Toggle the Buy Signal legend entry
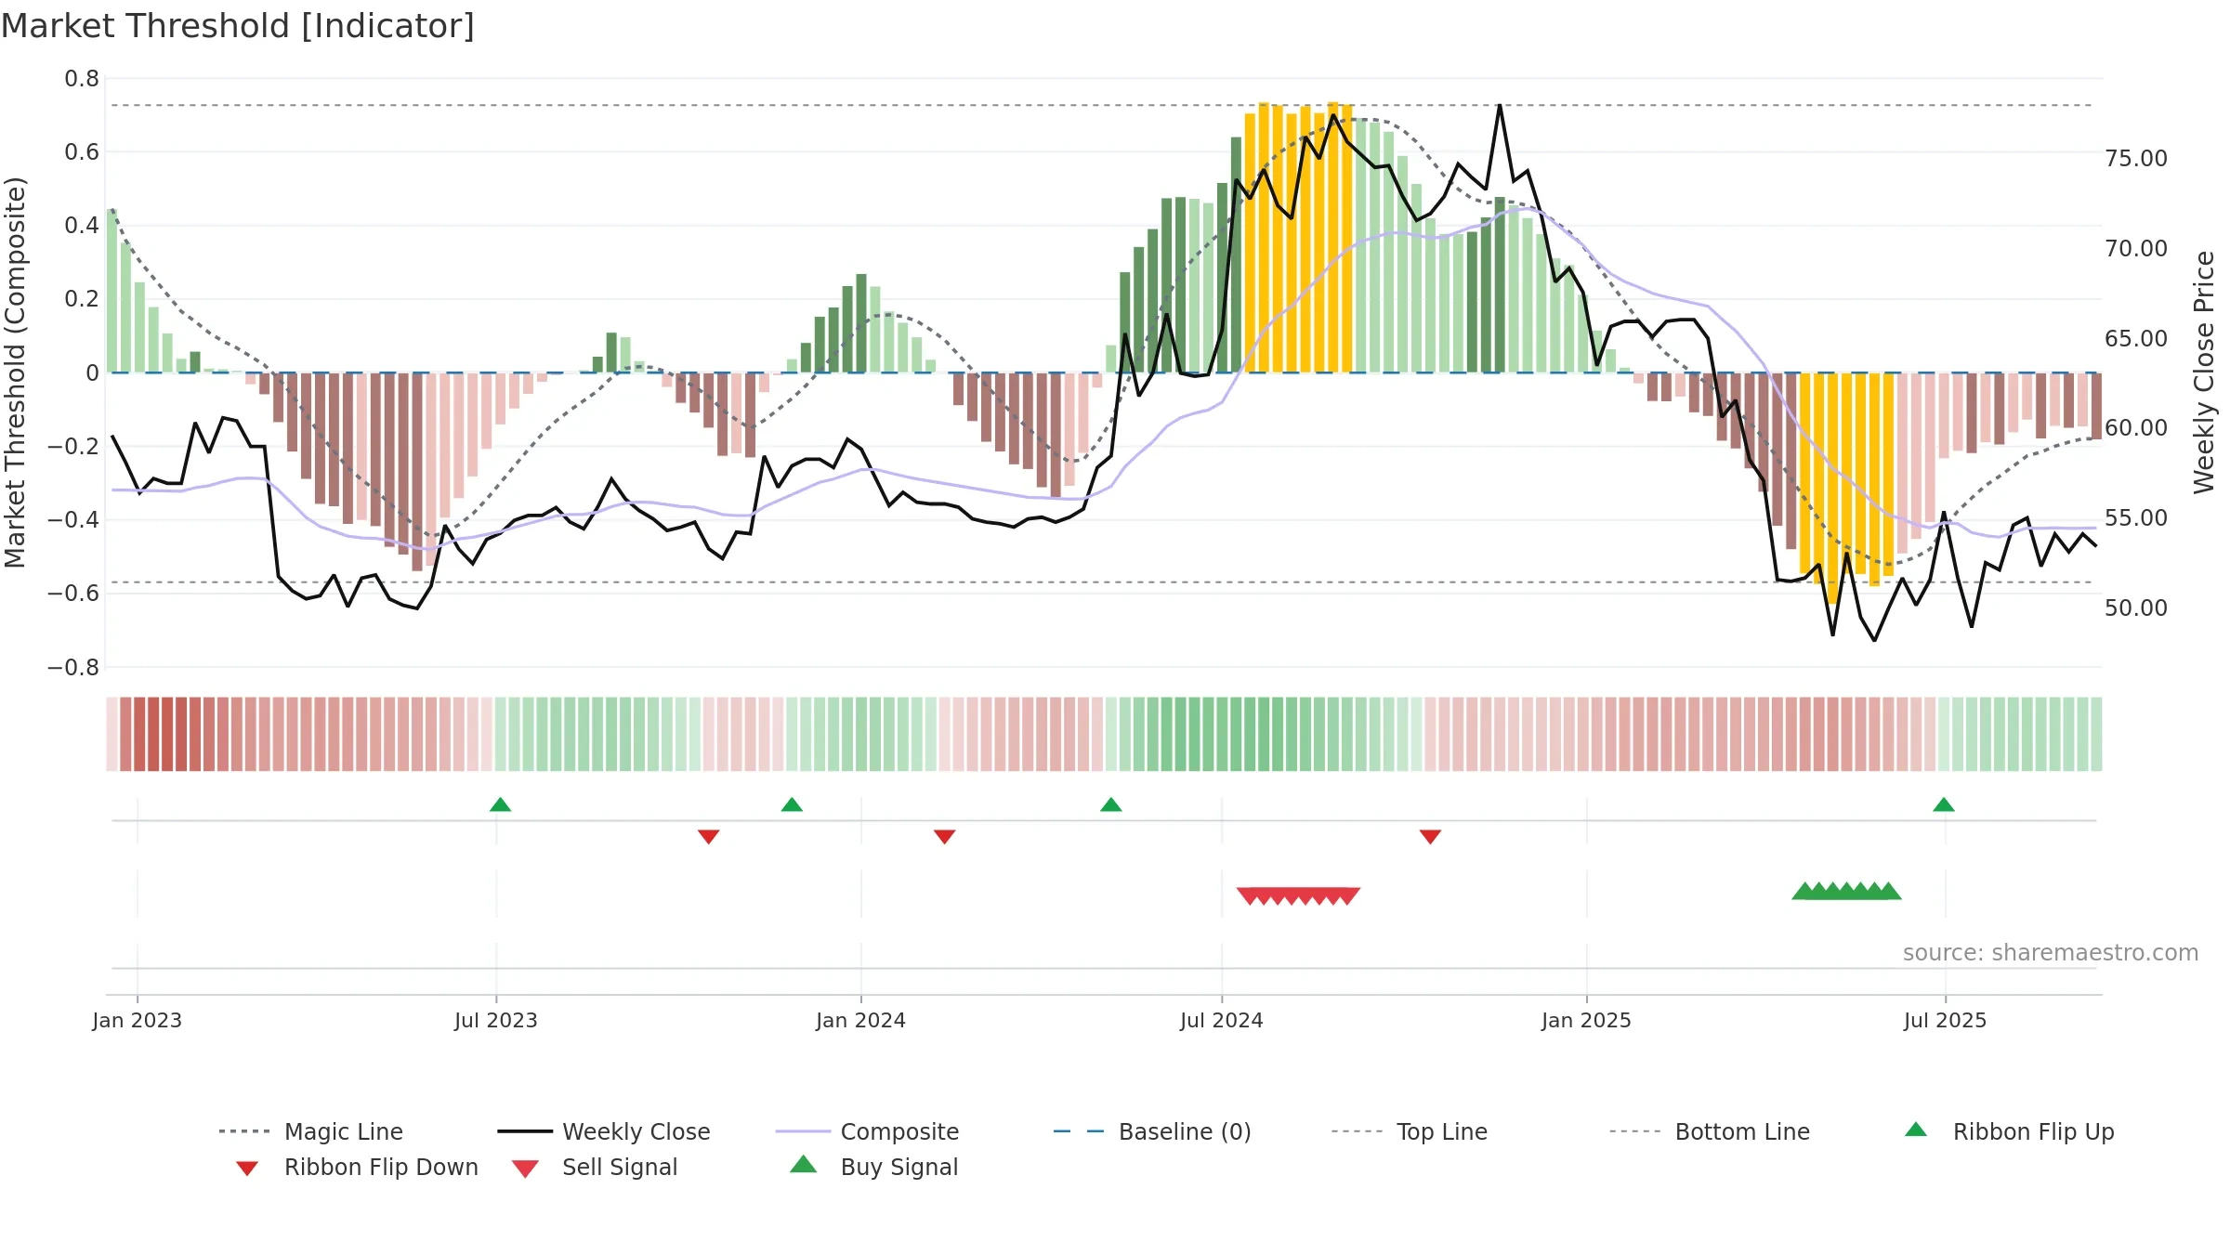 (873, 1167)
